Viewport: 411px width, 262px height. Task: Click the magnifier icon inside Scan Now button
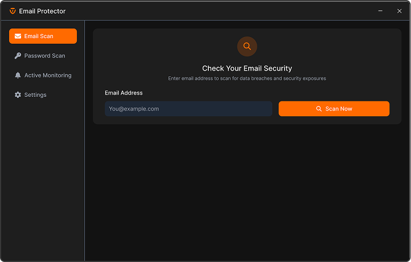point(319,109)
